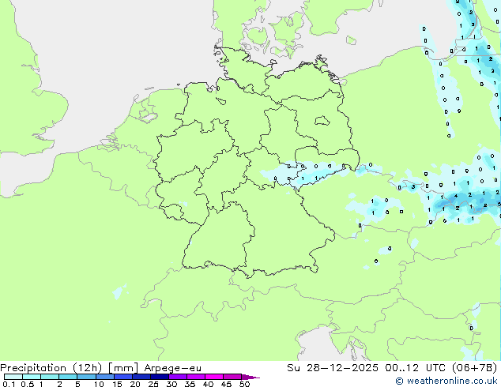This screenshot has width=501, height=387.
Task: Click the '50' legend scale label
Action: [244, 384]
